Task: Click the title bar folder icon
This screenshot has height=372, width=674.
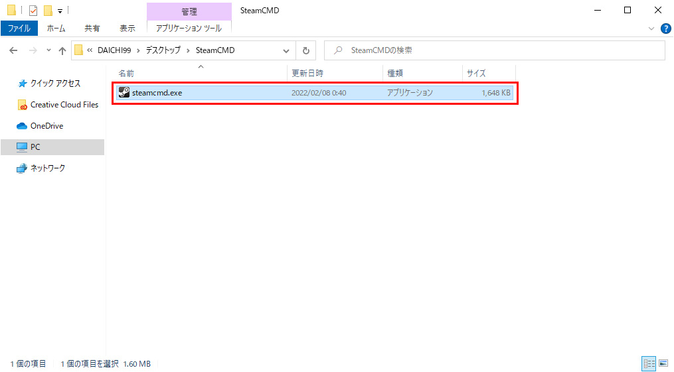Action: click(x=11, y=11)
